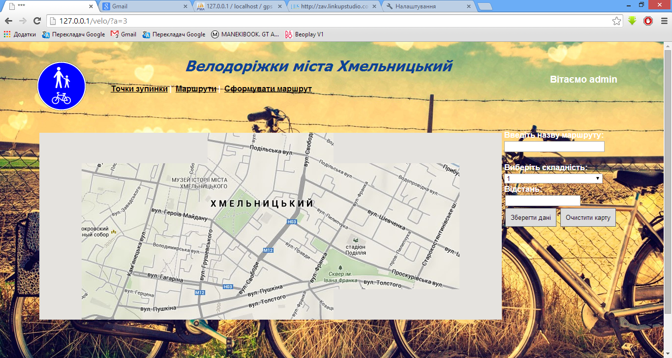Open the Додатки apps shortcut
The width and height of the screenshot is (672, 358).
point(20,34)
